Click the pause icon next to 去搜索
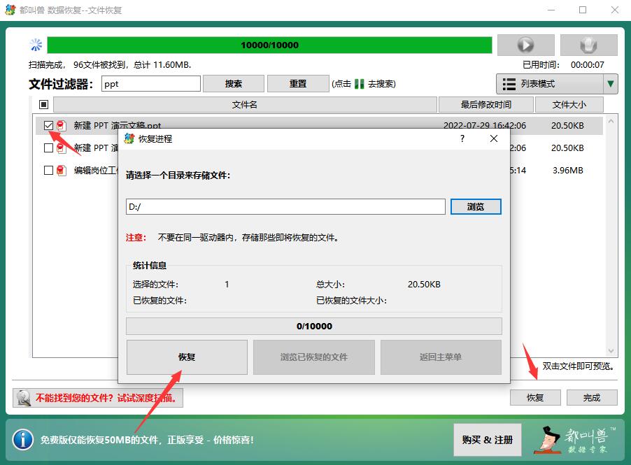 [x=357, y=83]
